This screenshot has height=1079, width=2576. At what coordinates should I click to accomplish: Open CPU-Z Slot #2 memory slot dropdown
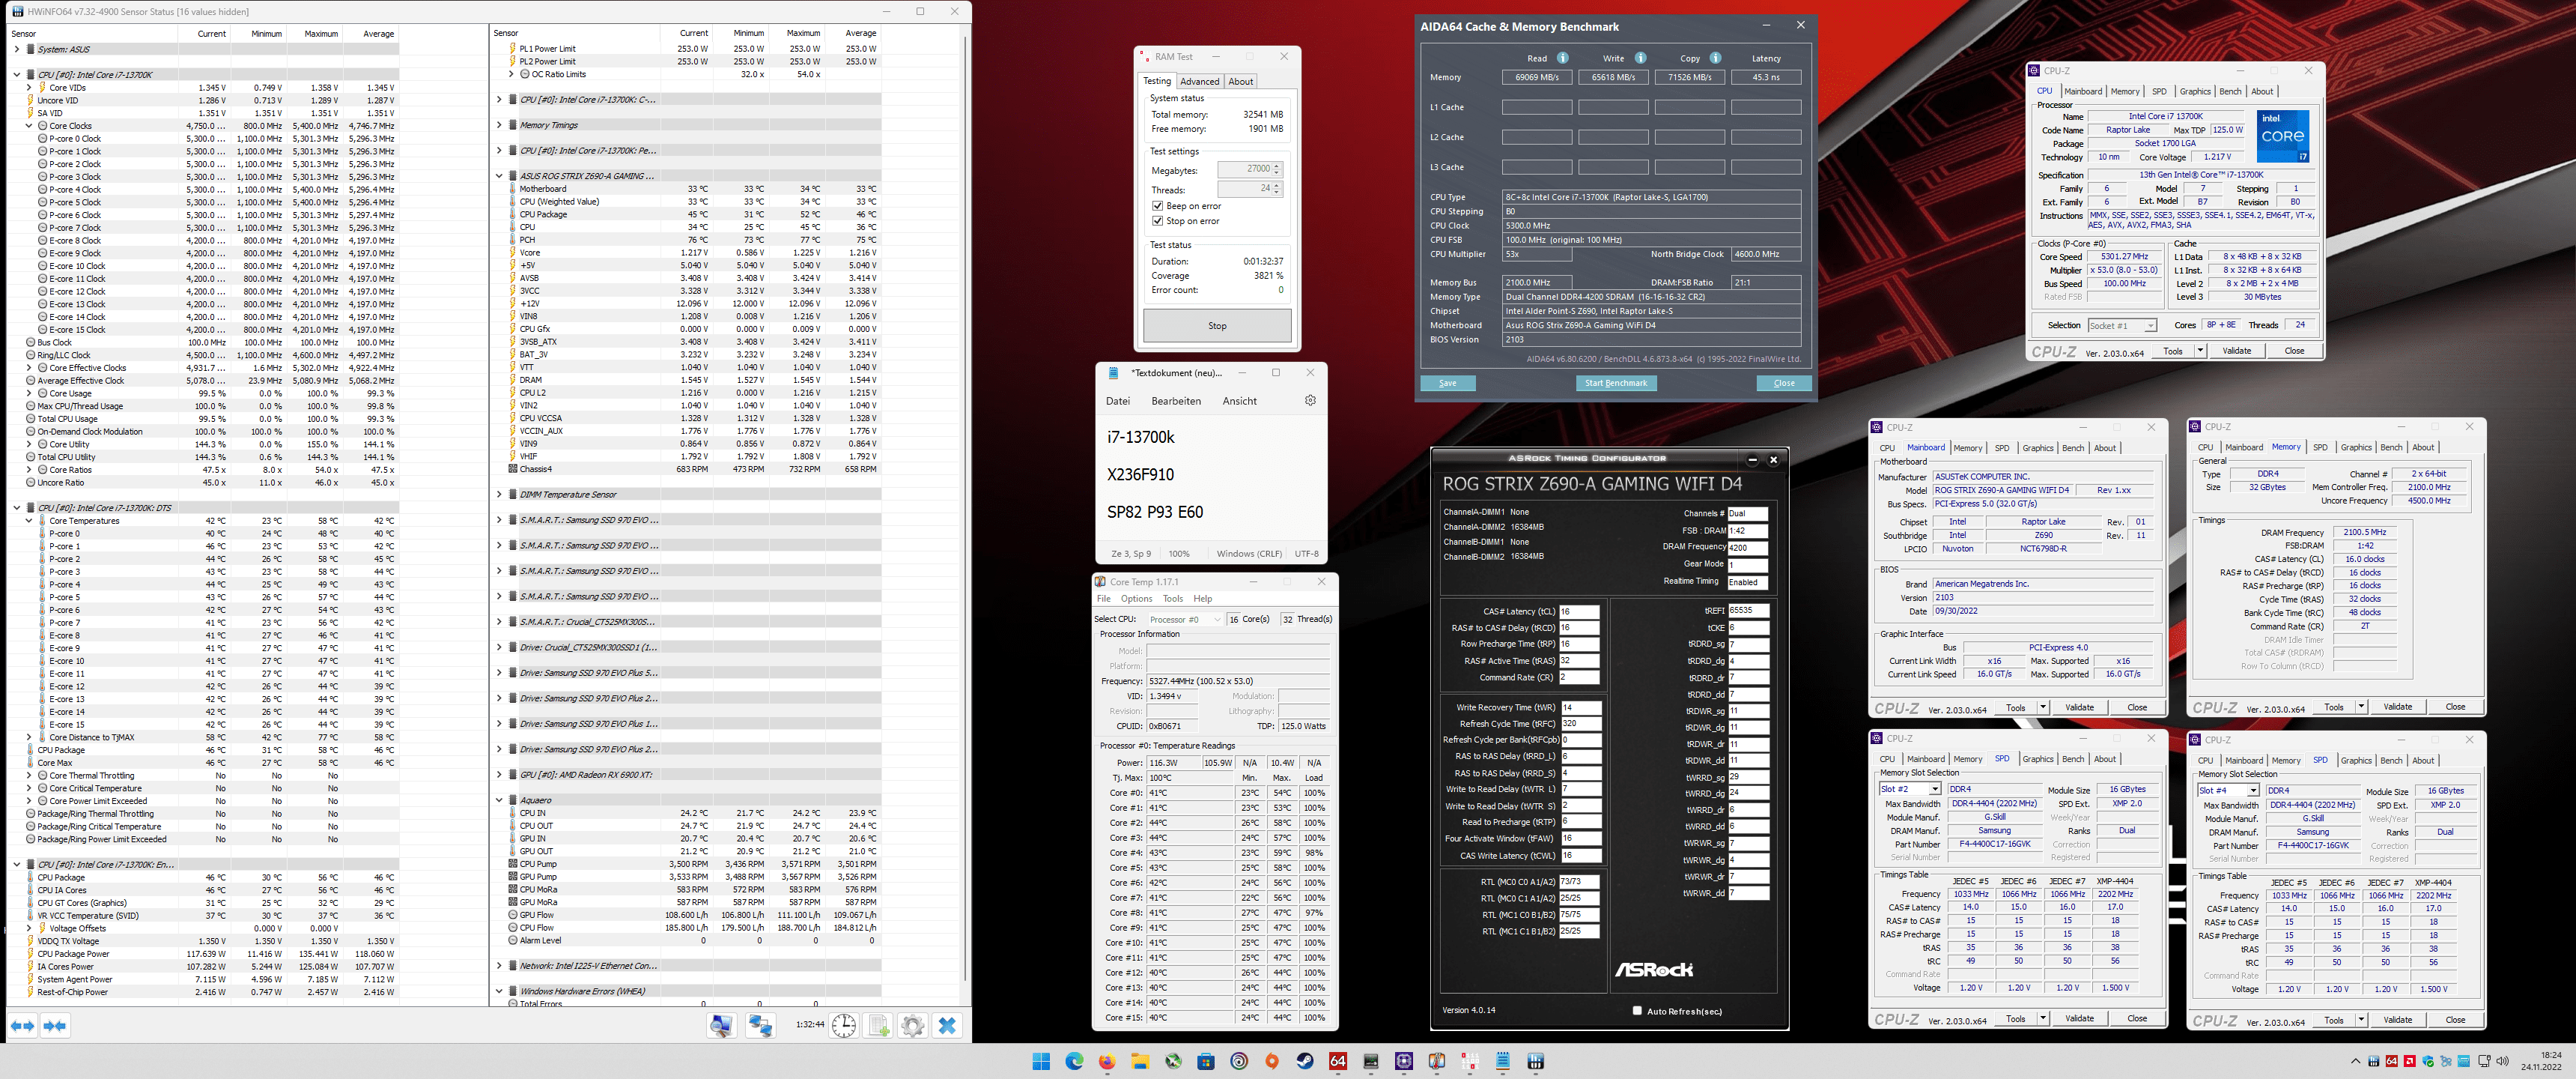(1910, 790)
